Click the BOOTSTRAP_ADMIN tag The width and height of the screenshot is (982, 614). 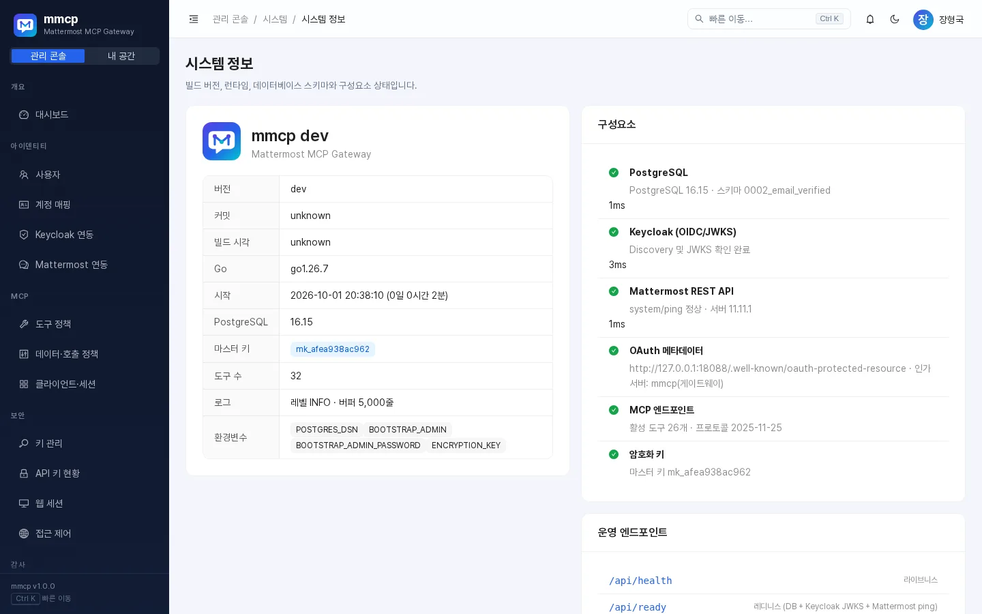408,430
